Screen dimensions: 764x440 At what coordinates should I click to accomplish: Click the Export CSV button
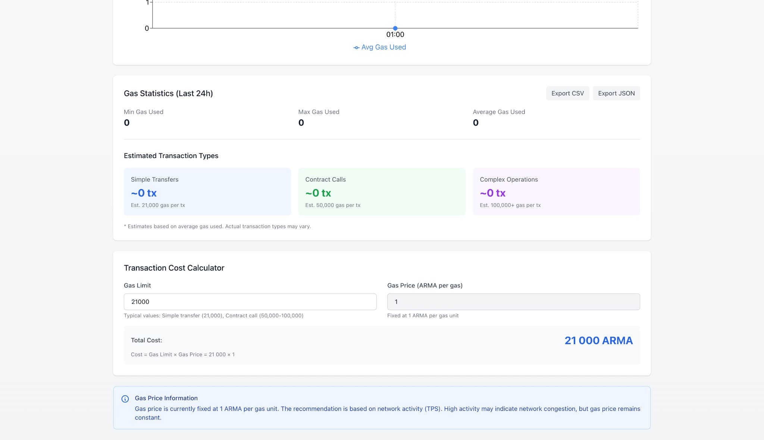tap(567, 93)
